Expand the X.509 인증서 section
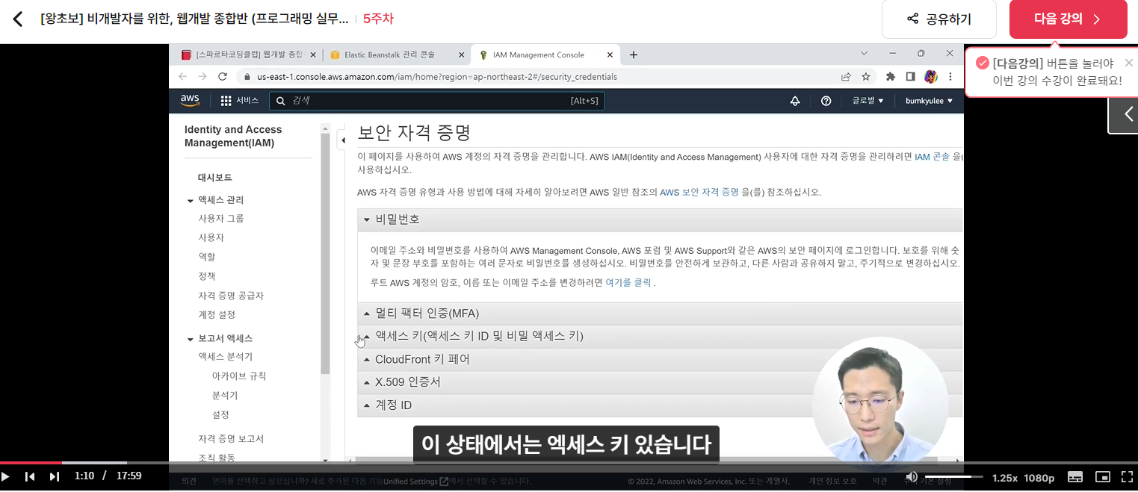This screenshot has height=492, width=1138. pyautogui.click(x=661, y=382)
